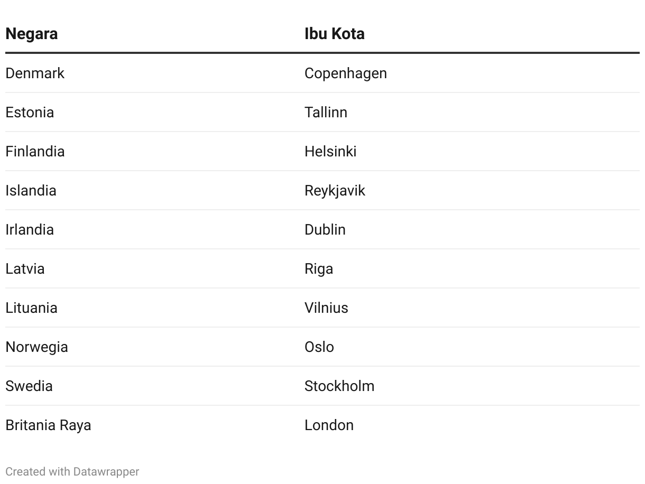Click on Vilnius in the table

(326, 308)
